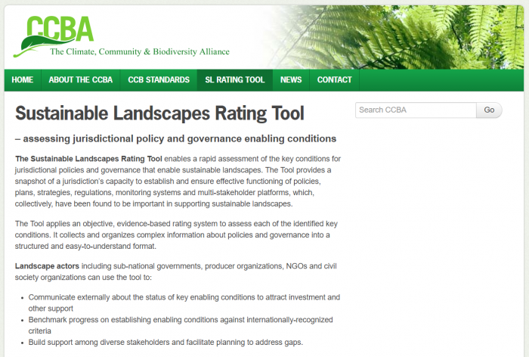Click the bullet 'Benchmark progress on establishing'
Image resolution: width=529 pixels, height=357 pixels.
coord(181,325)
